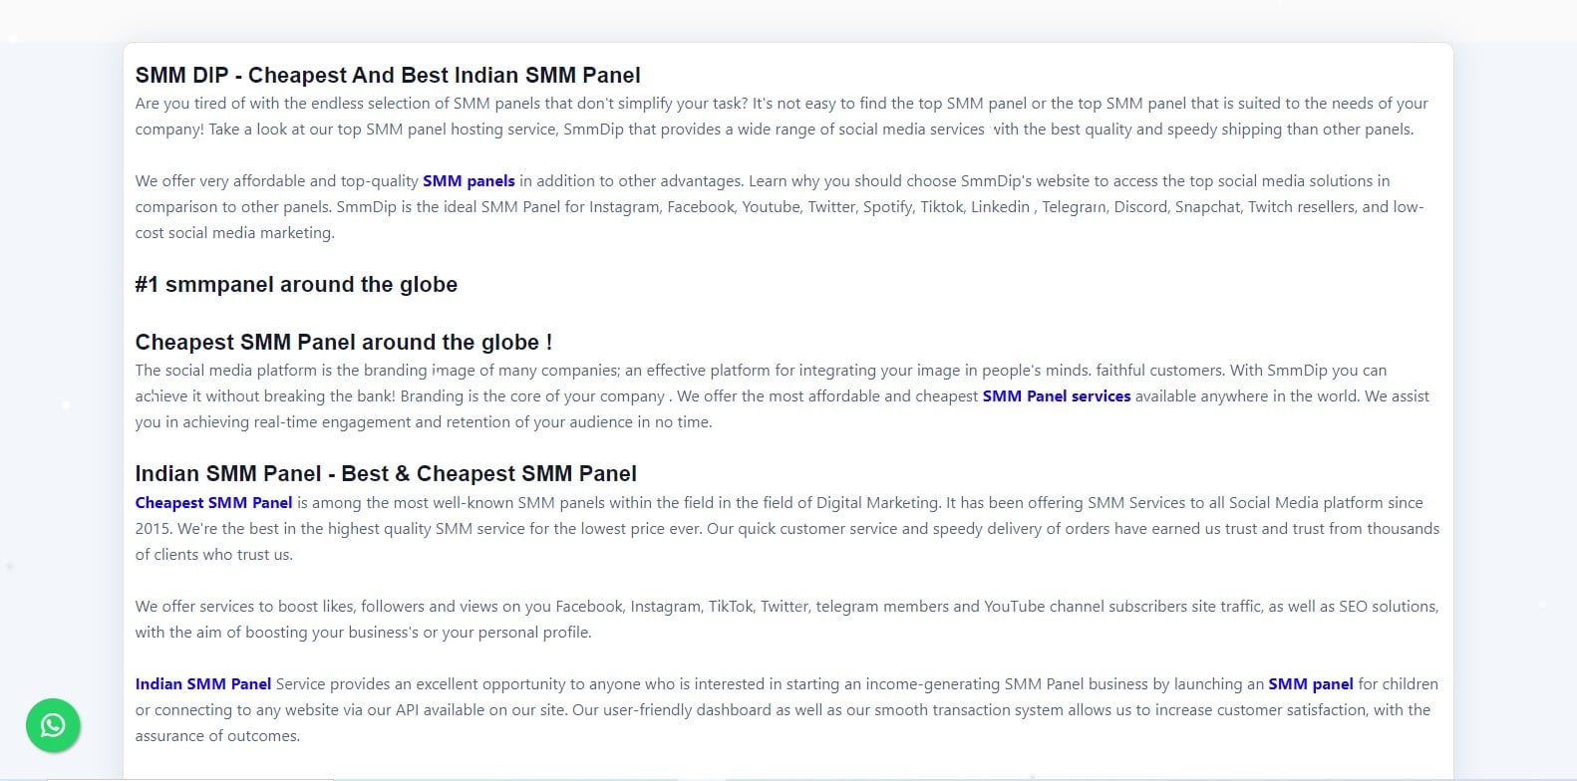Select the "#1 smmpanel around the globe" heading
Screen dimensions: 1577x781
click(x=296, y=285)
